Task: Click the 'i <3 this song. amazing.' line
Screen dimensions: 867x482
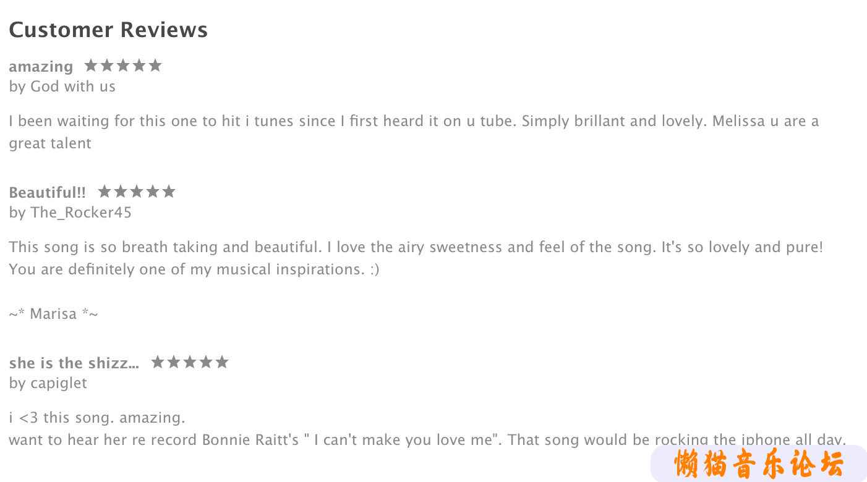Action: [97, 418]
